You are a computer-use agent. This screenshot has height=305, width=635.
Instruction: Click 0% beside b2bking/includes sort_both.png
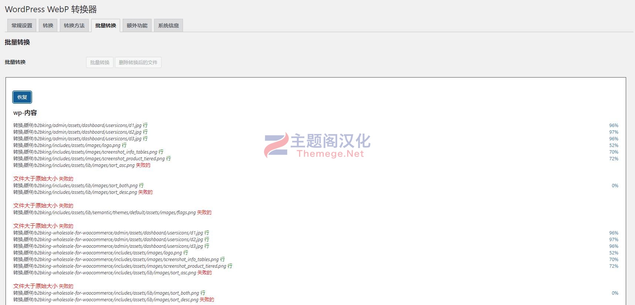tap(615, 186)
